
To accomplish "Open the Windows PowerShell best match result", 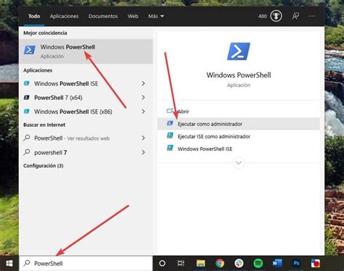I will pos(86,51).
